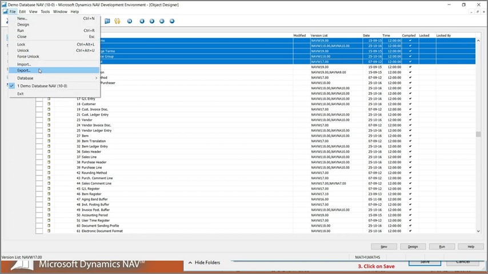Click table icon of 42 Rounding Method row

(x=49, y=173)
